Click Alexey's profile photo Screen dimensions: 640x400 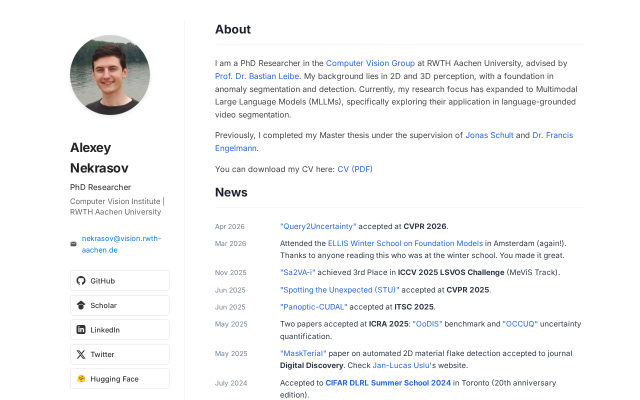point(110,75)
